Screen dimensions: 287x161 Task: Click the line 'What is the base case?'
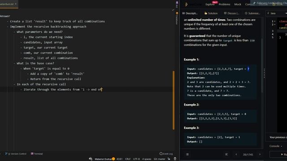[35, 64]
